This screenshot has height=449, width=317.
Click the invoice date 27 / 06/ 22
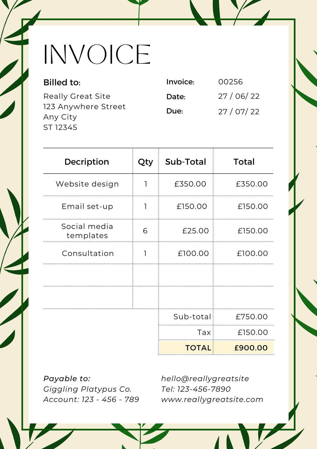tap(239, 96)
